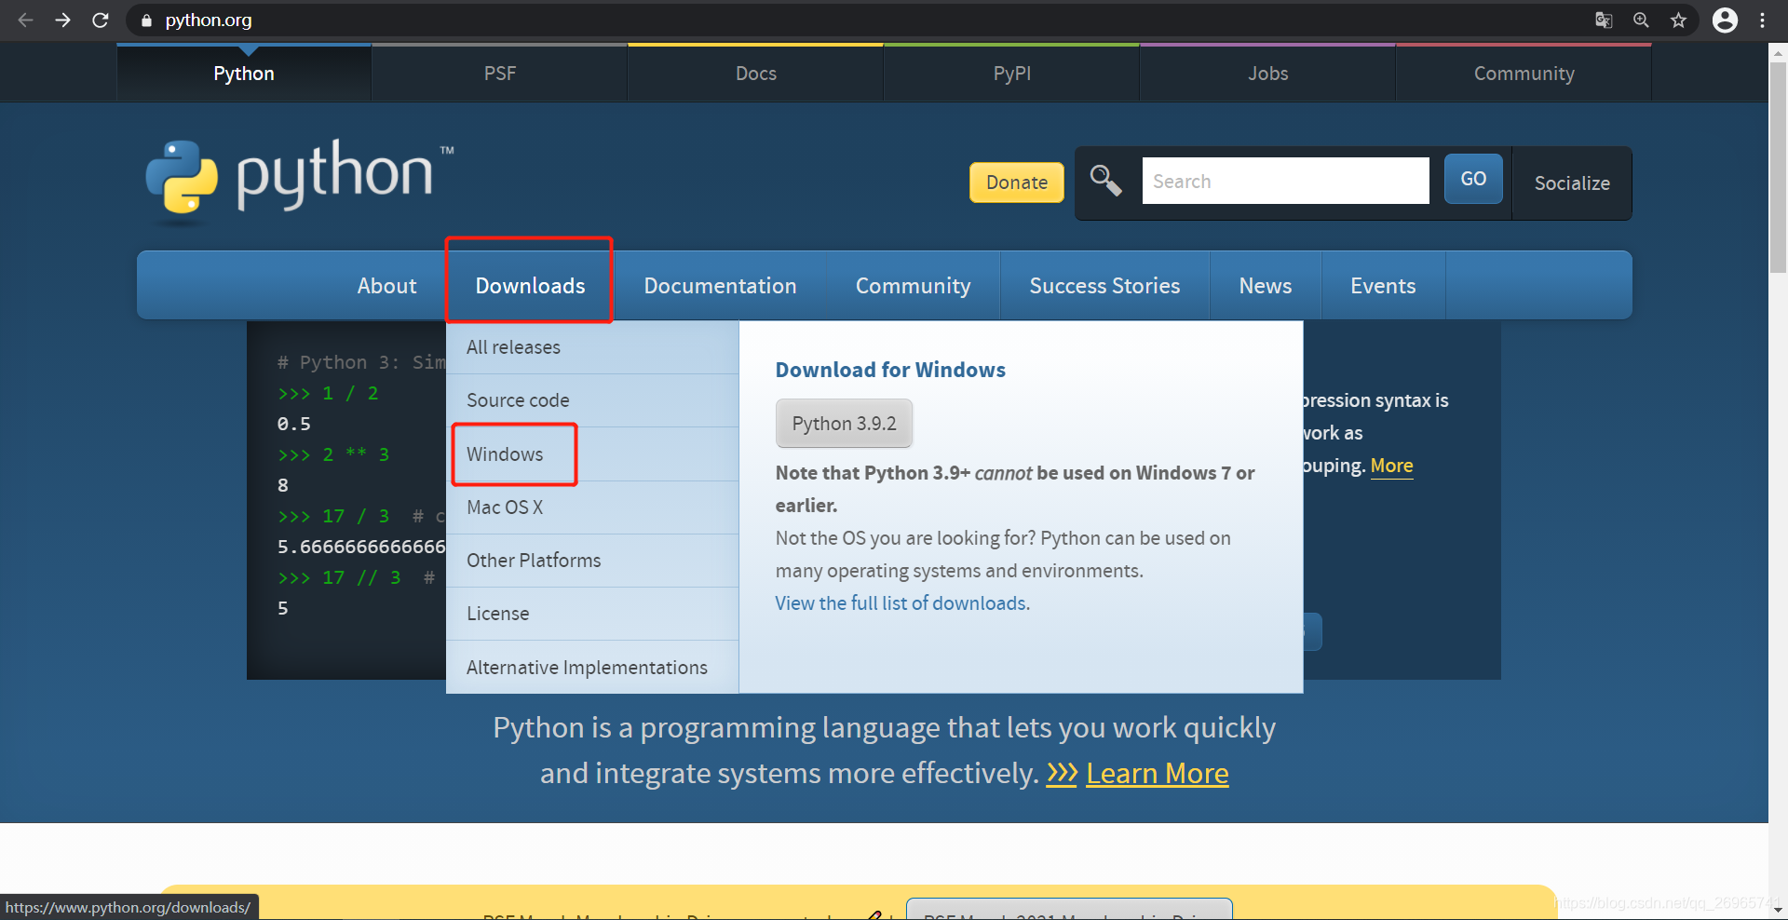Select the Jobs top tab
The image size is (1788, 920).
[1268, 74]
